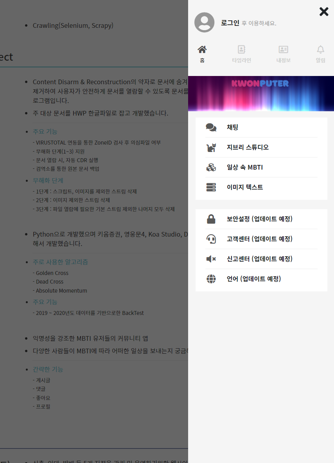Click the first '주요 기능' heading under CDR description
This screenshot has height=463, width=334.
coord(45,131)
